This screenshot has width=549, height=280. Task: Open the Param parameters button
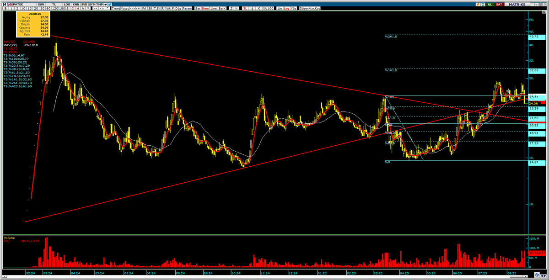pos(188,8)
